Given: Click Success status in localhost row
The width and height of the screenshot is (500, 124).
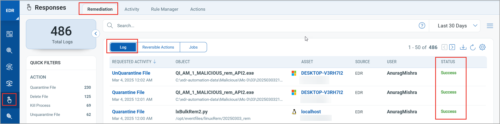Looking at the screenshot, I should (x=449, y=111).
